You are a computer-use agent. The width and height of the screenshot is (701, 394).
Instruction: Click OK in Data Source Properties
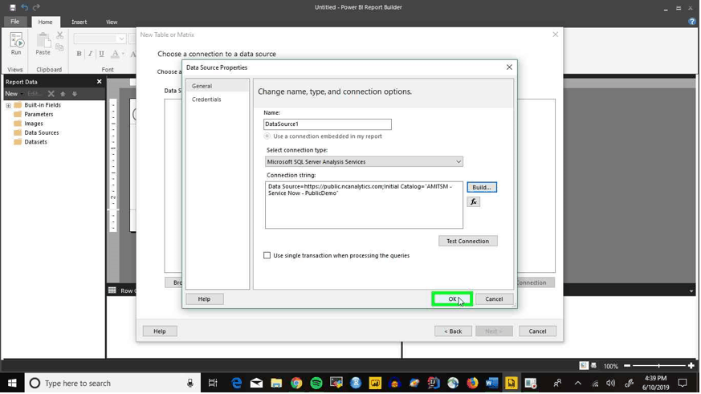click(x=452, y=299)
